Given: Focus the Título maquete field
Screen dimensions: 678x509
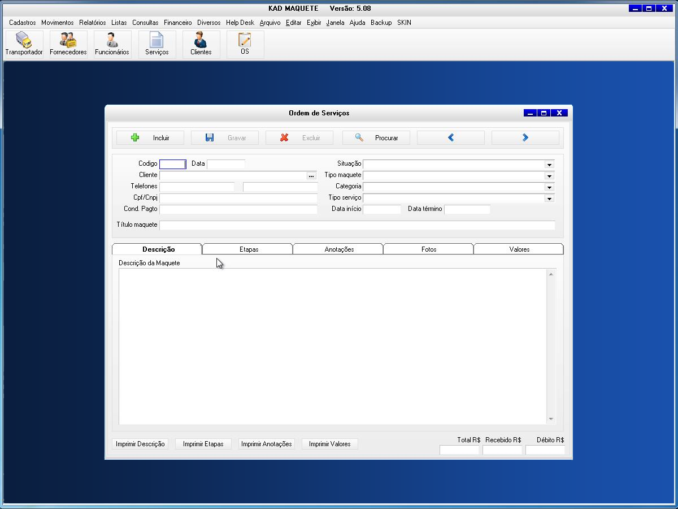Looking at the screenshot, I should [357, 225].
